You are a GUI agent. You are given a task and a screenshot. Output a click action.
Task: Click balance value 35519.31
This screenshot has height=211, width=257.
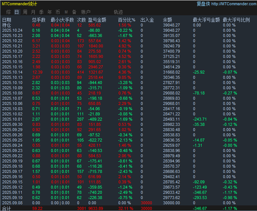pyautogui.click(x=171, y=62)
